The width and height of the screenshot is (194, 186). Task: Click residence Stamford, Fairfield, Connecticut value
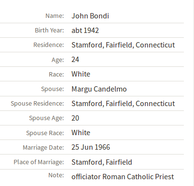pos(123,45)
